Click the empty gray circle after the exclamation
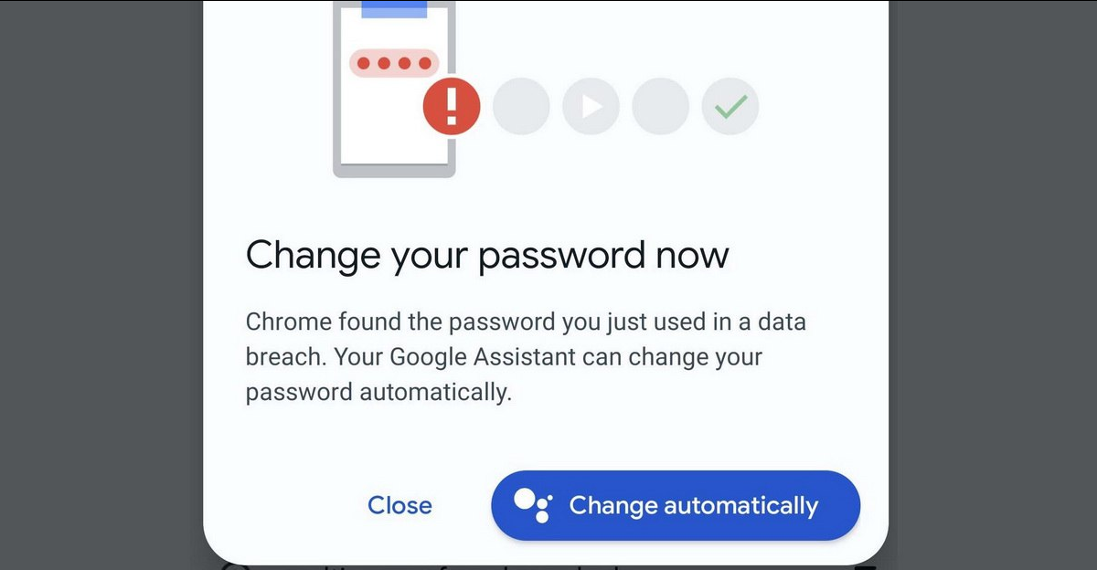1097x570 pixels. [521, 107]
